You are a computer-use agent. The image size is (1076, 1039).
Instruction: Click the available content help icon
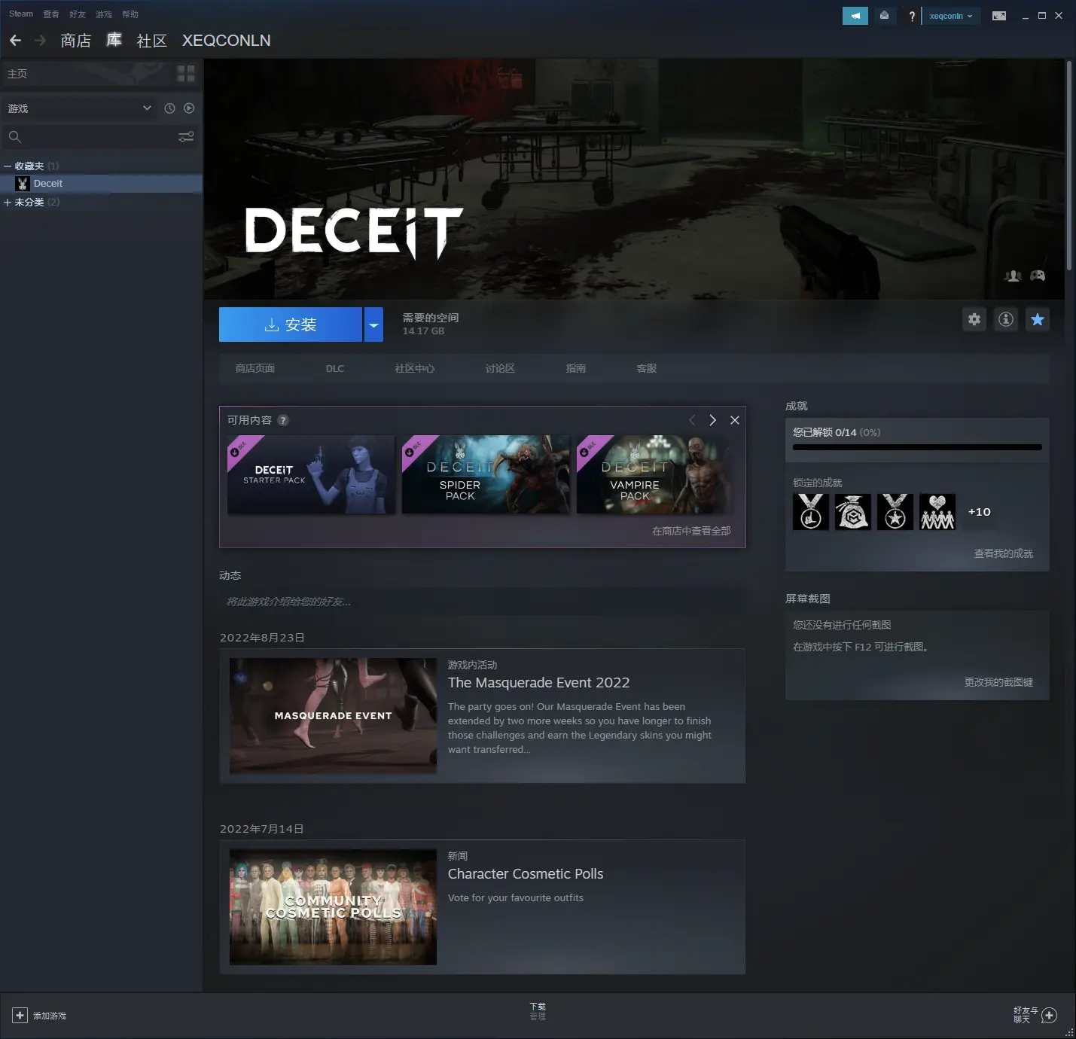coord(283,420)
